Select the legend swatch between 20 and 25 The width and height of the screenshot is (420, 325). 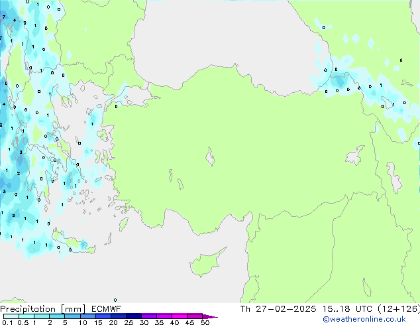[119, 316]
